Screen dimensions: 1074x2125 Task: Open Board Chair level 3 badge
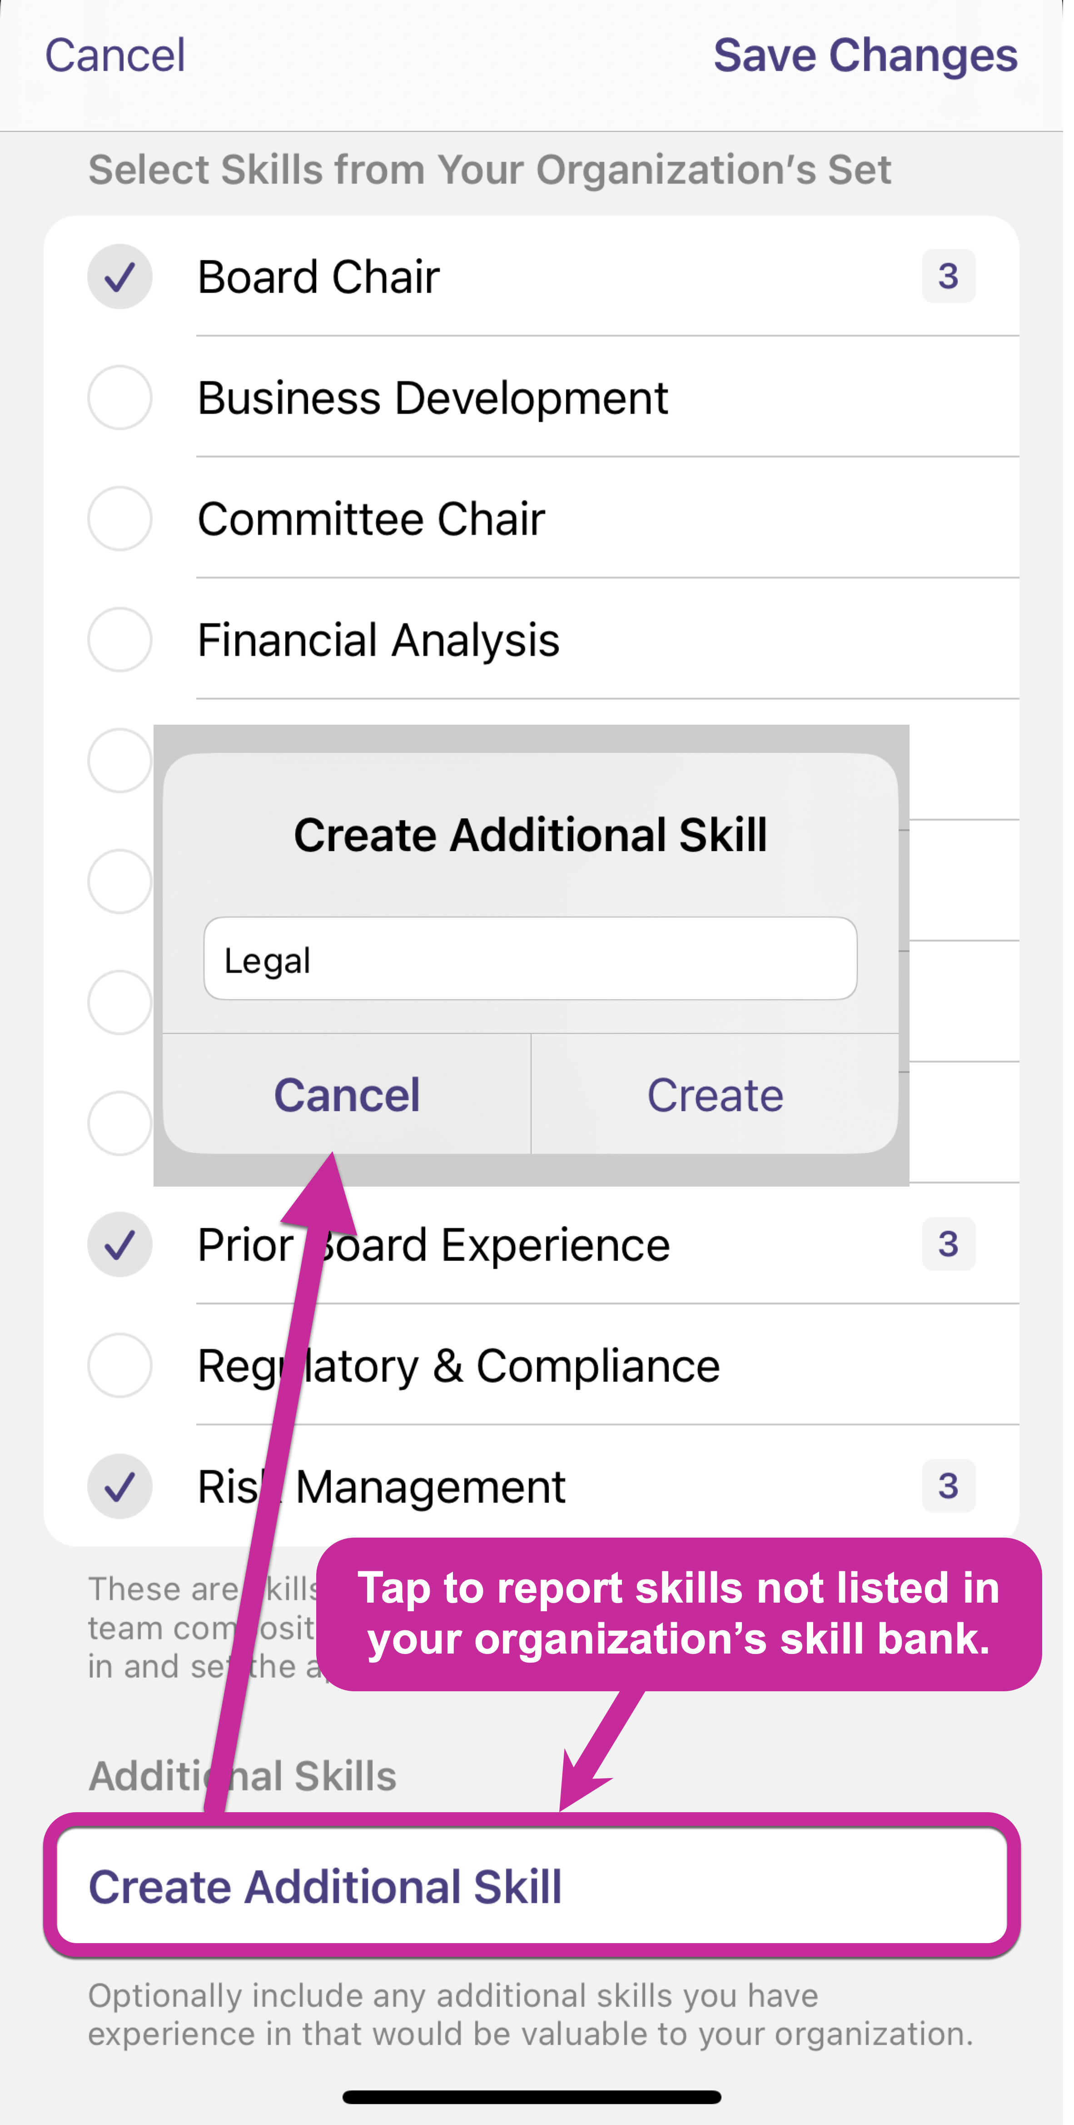click(x=948, y=276)
